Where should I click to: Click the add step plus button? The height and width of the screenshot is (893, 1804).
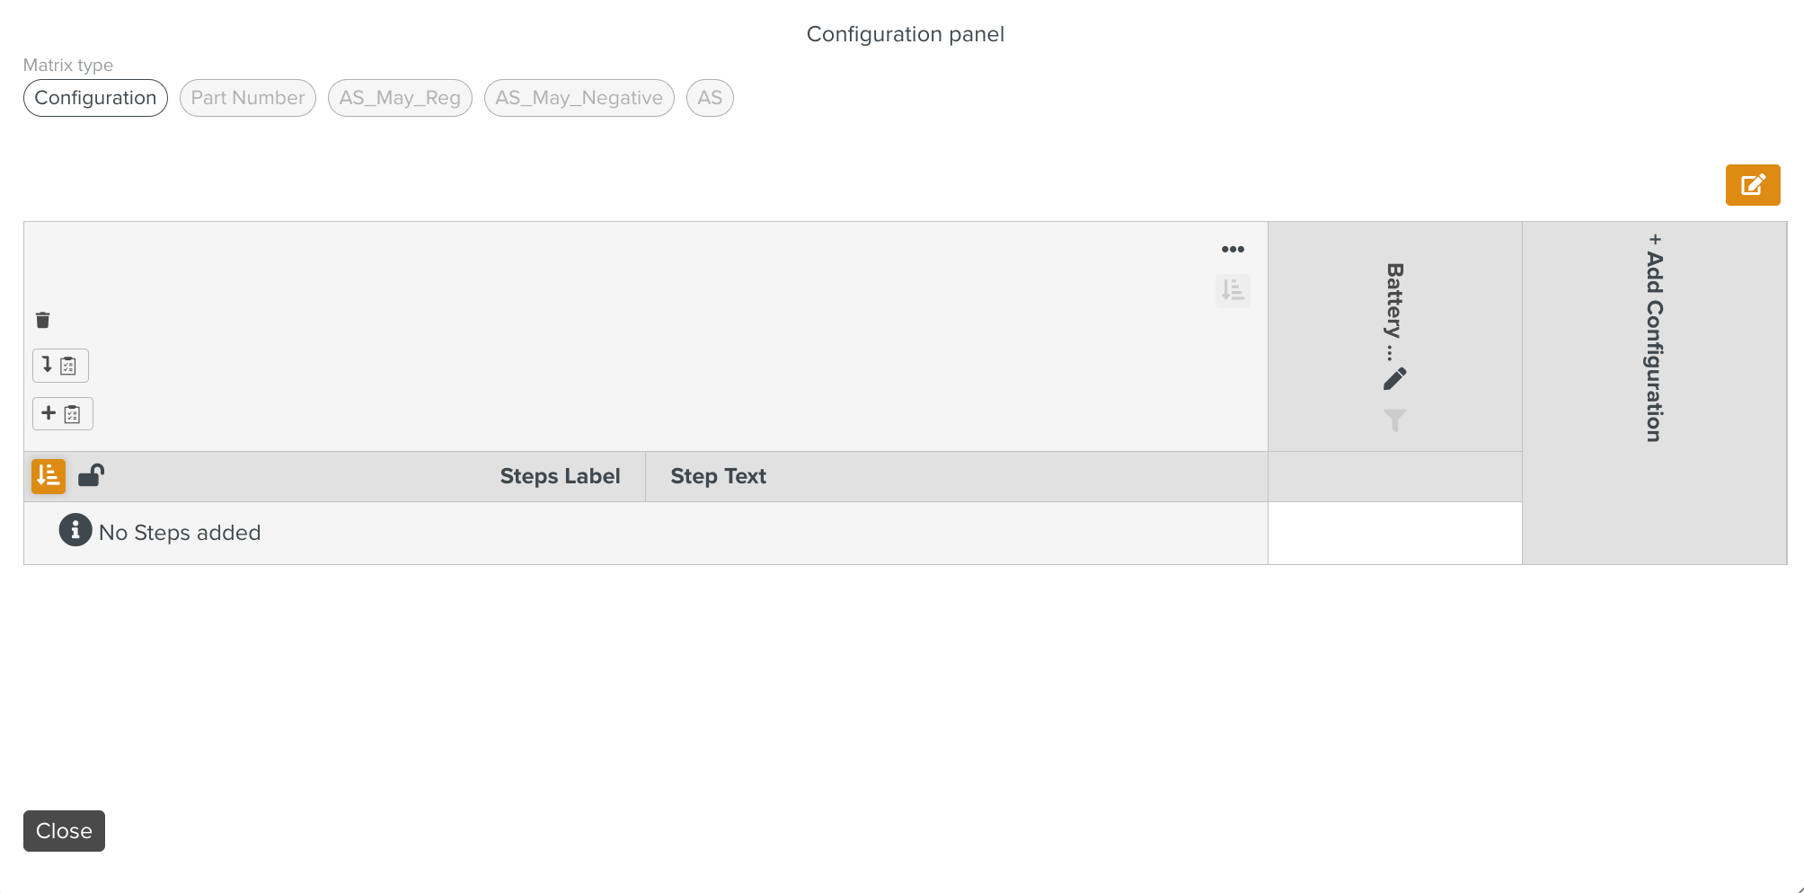pos(63,414)
